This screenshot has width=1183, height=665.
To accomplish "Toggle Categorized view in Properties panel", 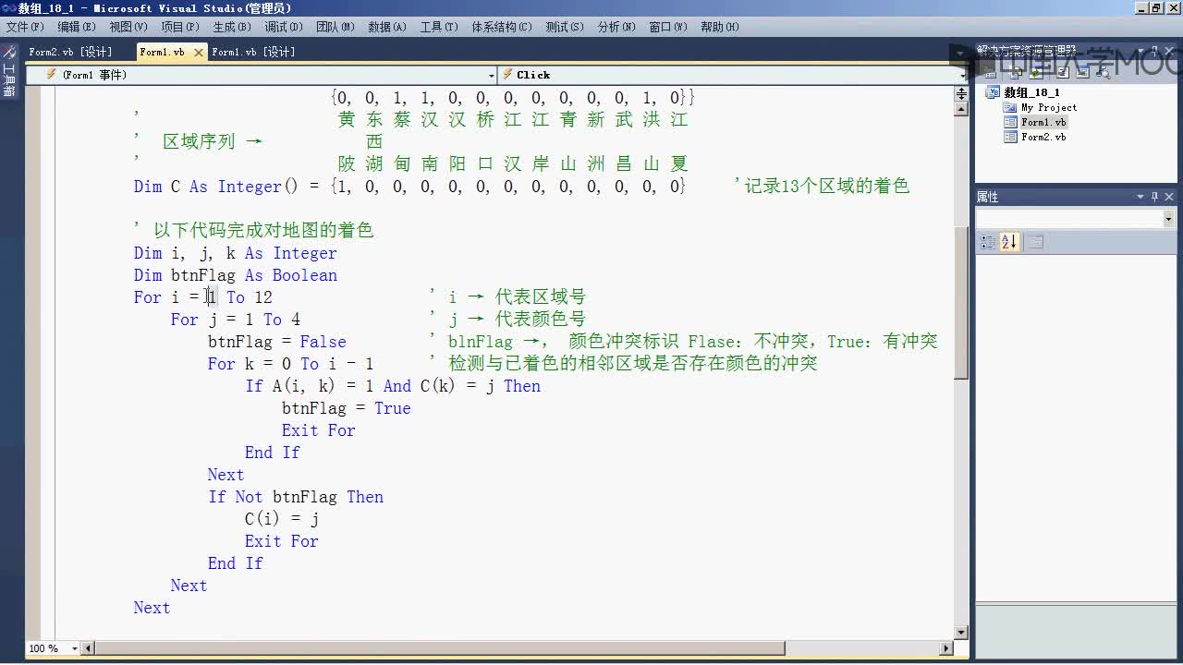I will point(987,242).
